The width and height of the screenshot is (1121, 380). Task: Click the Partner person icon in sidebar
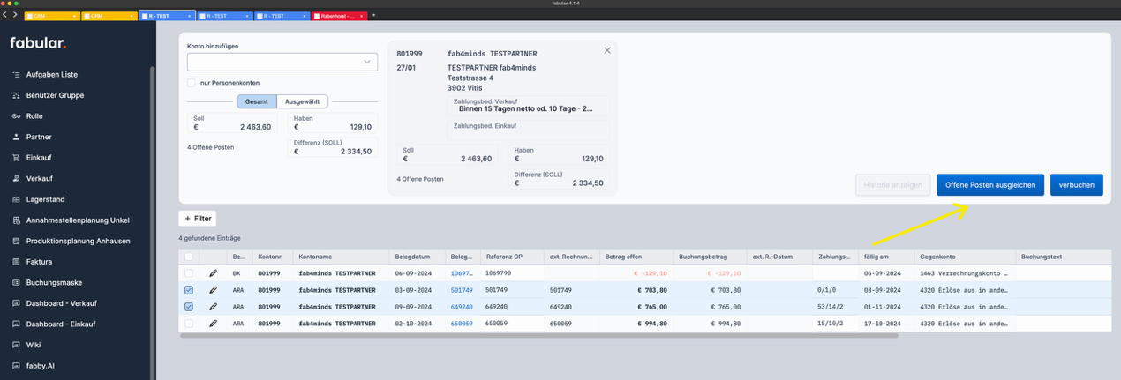16,137
